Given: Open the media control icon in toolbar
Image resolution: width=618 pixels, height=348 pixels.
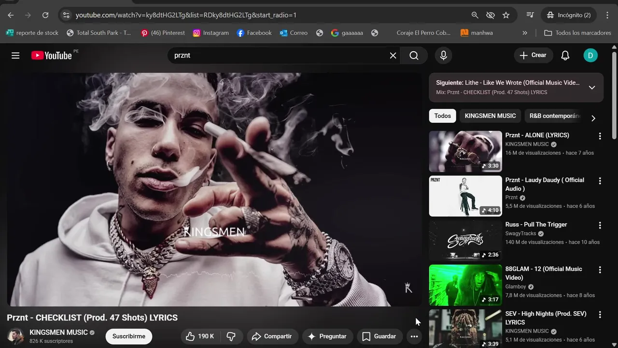Looking at the screenshot, I should [x=530, y=15].
